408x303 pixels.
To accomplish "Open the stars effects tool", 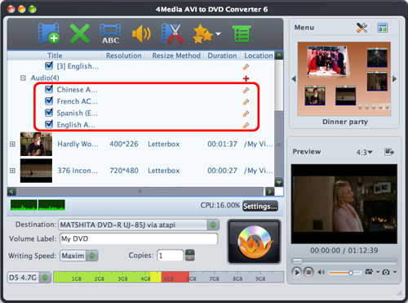I will point(202,33).
